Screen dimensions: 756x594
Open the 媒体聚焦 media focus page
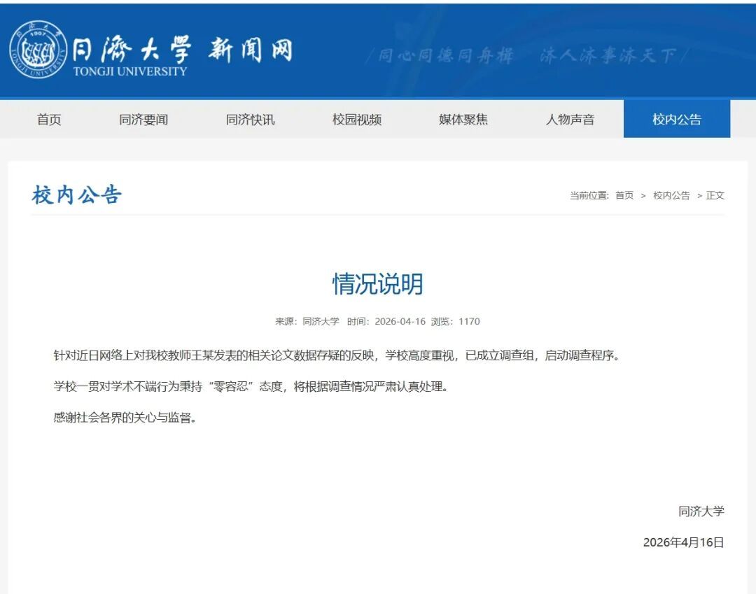(x=465, y=119)
